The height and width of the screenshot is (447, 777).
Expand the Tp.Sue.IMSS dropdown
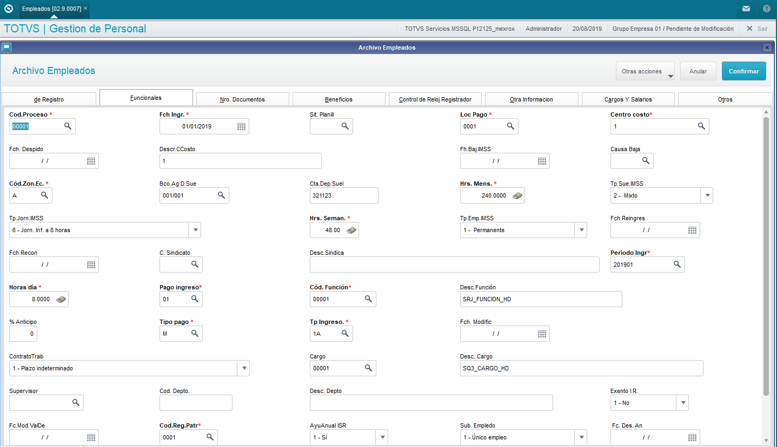pos(707,195)
